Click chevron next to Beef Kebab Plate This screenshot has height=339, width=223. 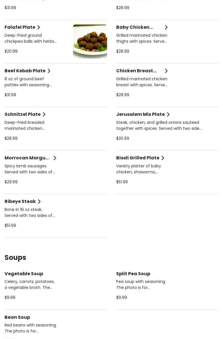point(49,71)
